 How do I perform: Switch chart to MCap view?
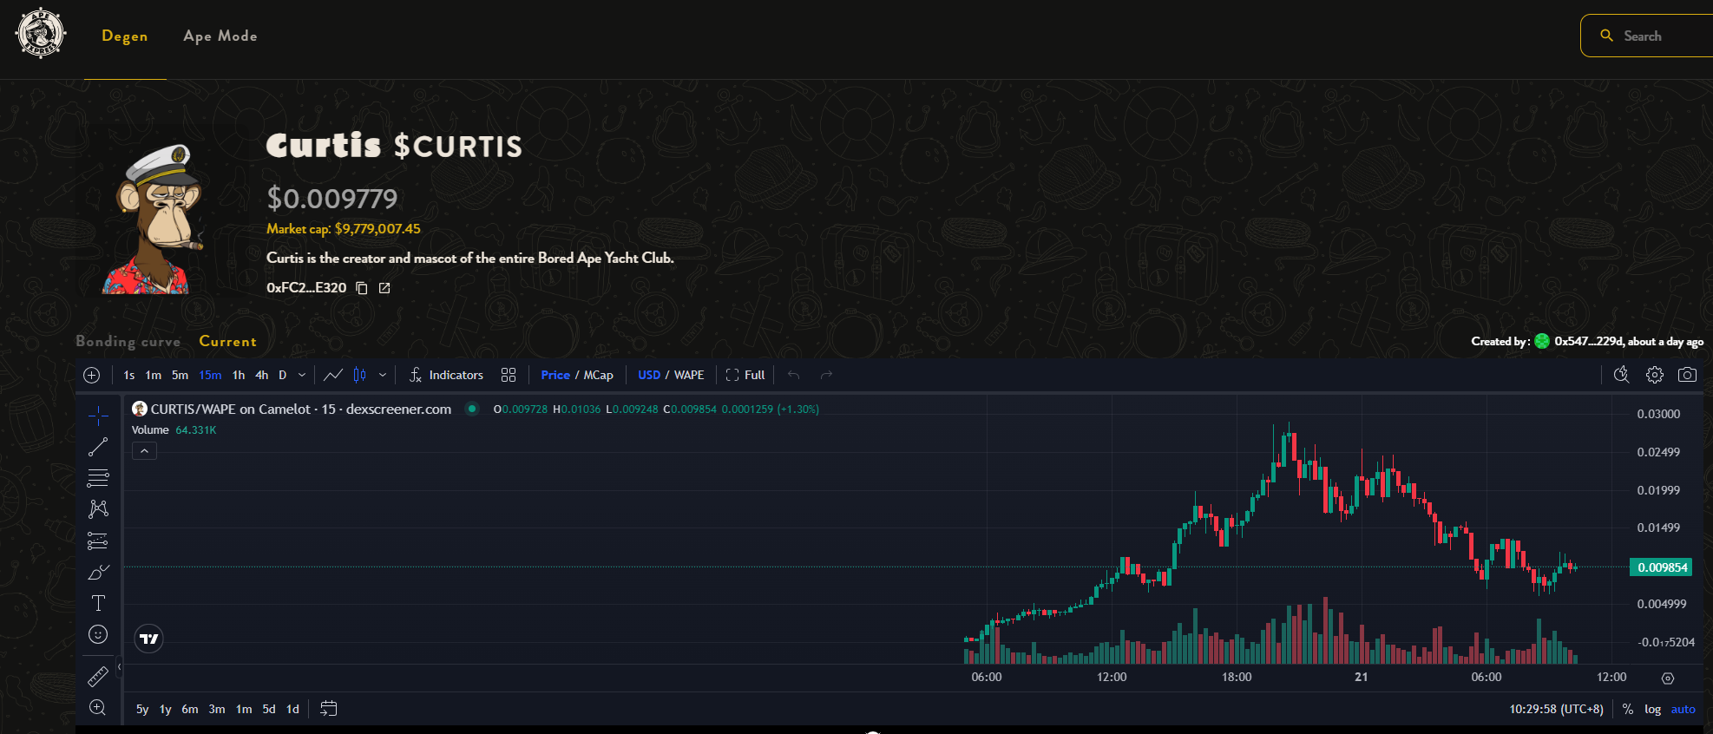(x=598, y=375)
